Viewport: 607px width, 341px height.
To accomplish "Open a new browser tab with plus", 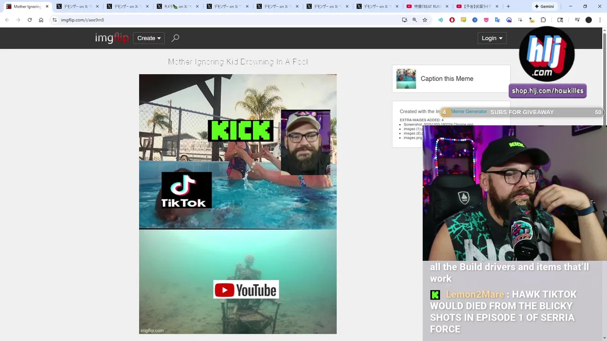I will point(508,7).
